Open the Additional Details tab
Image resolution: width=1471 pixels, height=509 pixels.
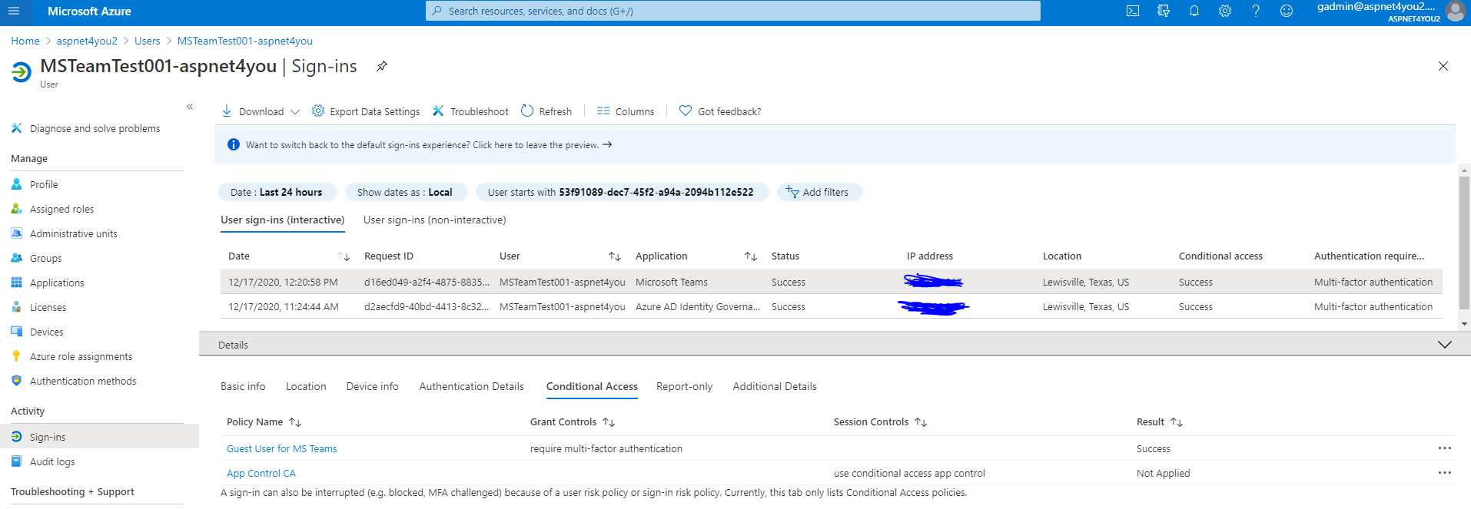click(x=775, y=386)
